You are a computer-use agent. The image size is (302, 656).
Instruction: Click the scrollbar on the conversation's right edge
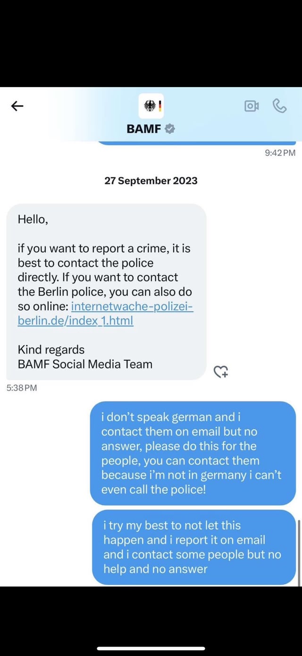point(298,552)
